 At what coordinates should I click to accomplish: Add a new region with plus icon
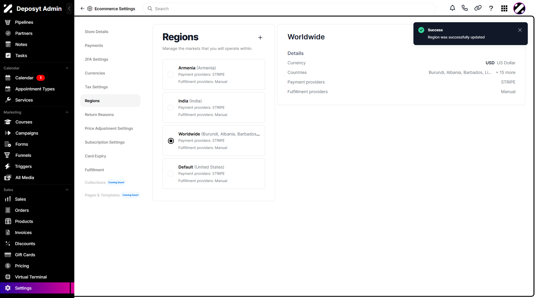(260, 38)
